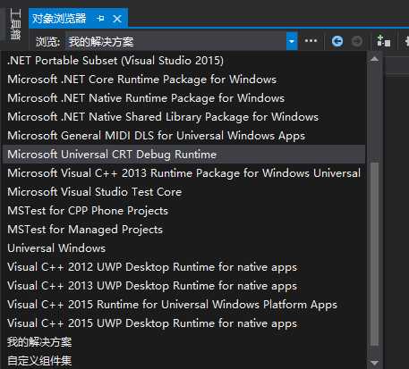The height and width of the screenshot is (369, 409).
Task: Select MSTest for Managed Projects
Action: pyautogui.click(x=183, y=230)
